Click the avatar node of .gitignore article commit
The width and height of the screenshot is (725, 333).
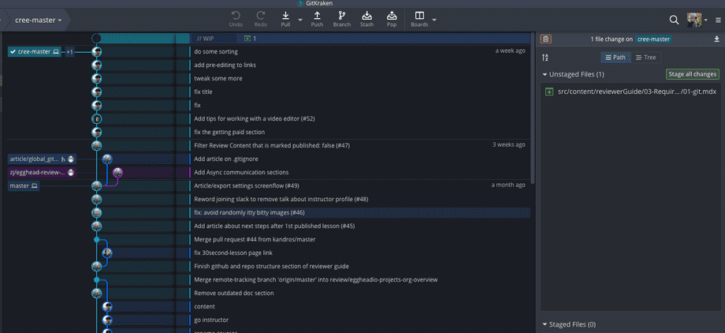pyautogui.click(x=107, y=159)
